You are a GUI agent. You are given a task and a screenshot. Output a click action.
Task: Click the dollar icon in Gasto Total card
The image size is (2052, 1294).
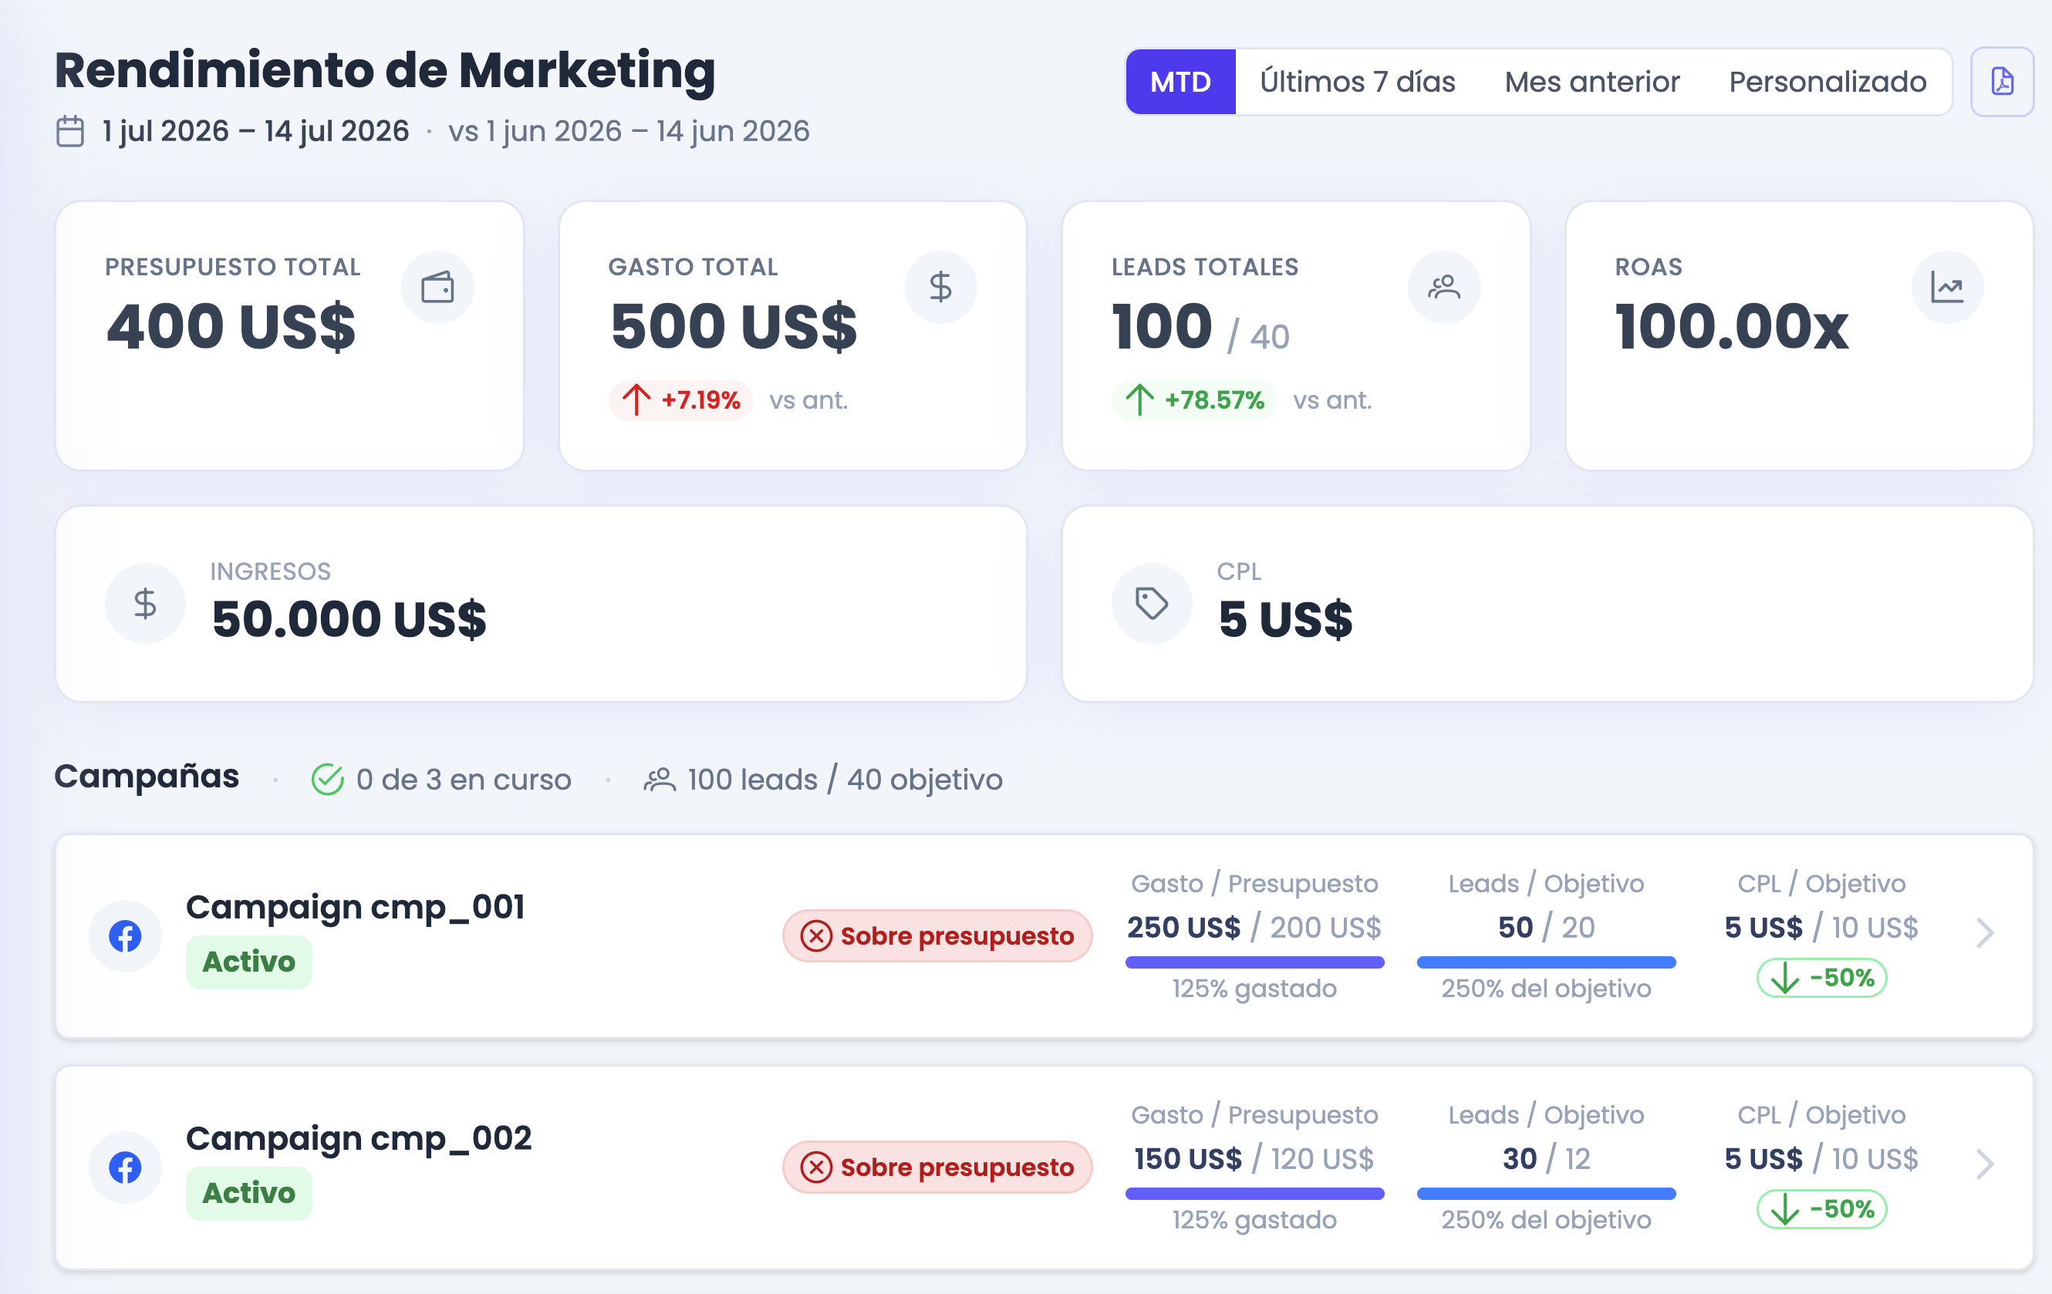[x=941, y=287]
